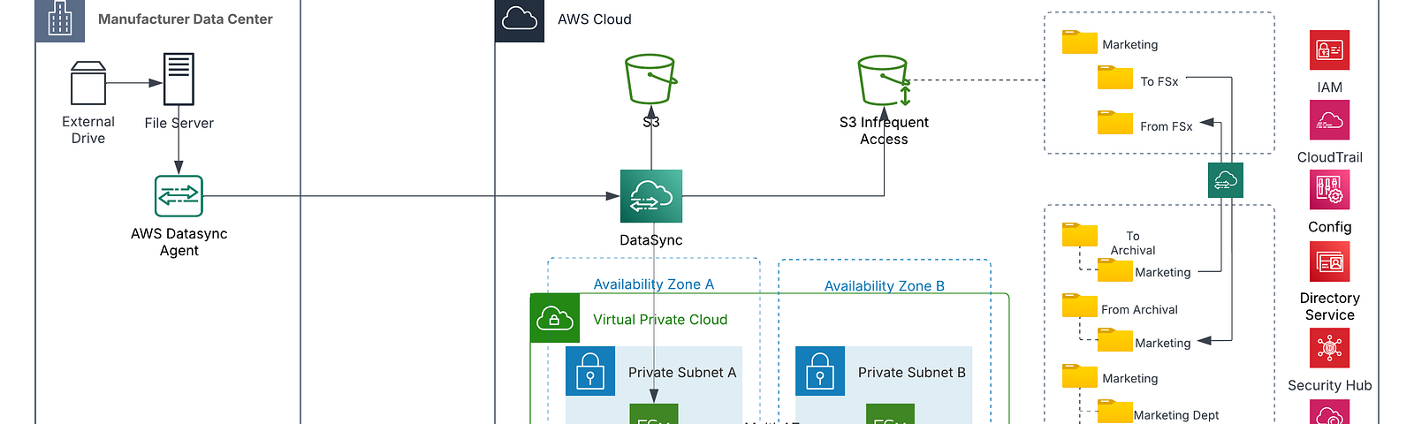Select the S3 Infrequent Access bucket icon
This screenshot has height=424, width=1414.
(884, 80)
